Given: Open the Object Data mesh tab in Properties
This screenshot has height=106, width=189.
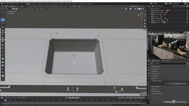Looking at the screenshot, I should 149,96.
